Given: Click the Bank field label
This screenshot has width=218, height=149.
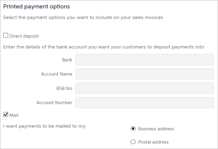Looking at the screenshot, I should click(x=67, y=60).
